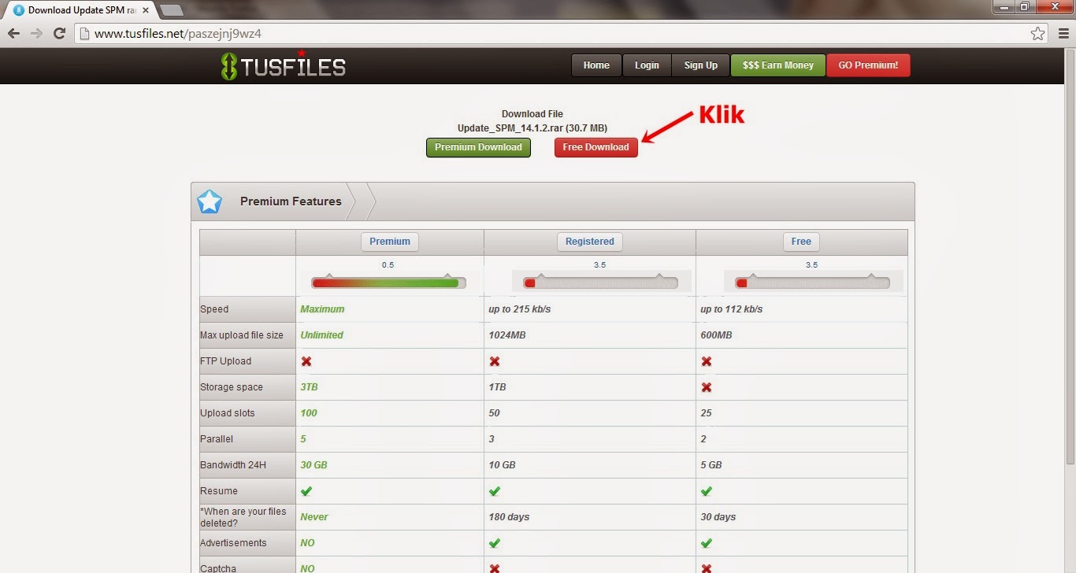Choose the Registered plan button
This screenshot has width=1076, height=573.
(x=589, y=242)
